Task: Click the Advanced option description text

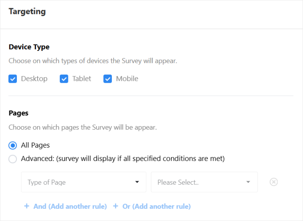Action: (123, 159)
